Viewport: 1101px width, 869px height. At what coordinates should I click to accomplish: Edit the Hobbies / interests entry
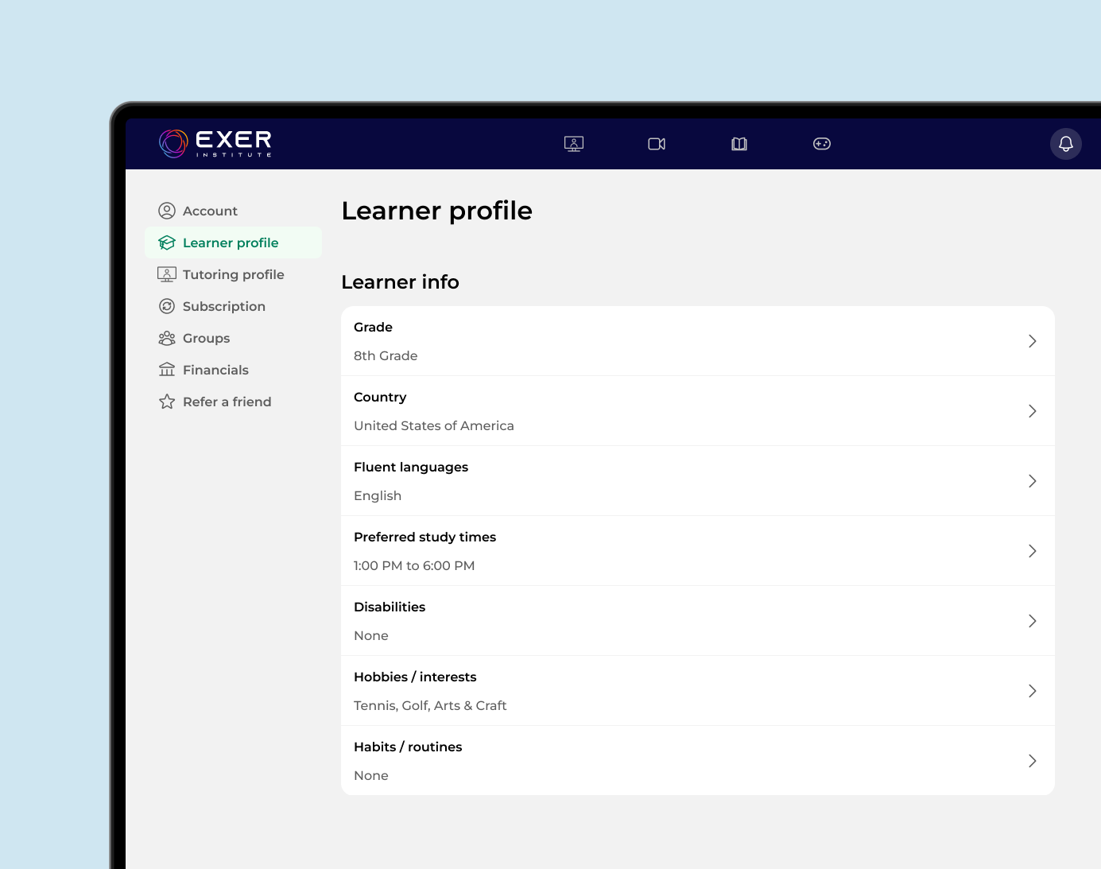tap(1033, 691)
